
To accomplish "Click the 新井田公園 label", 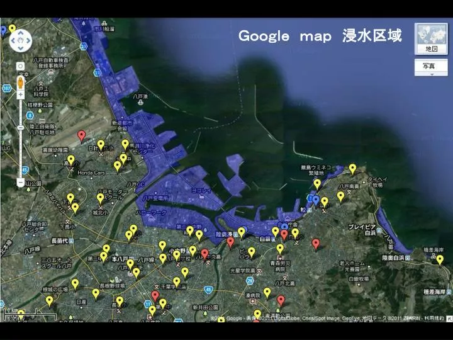I will (205, 307).
